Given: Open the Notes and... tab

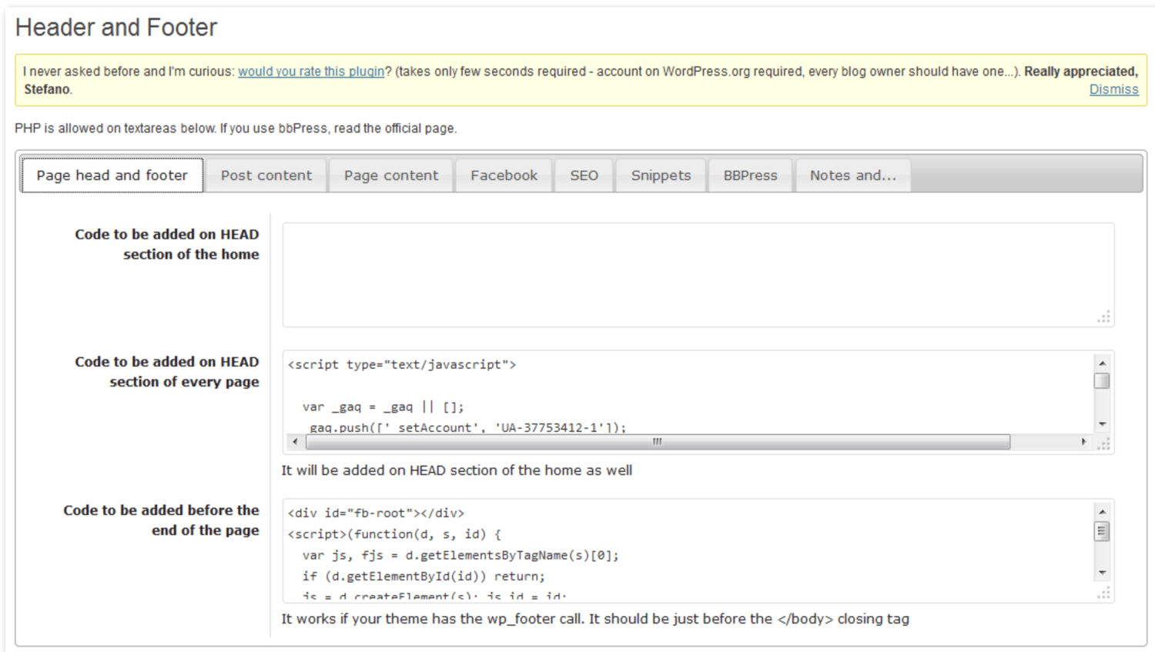Looking at the screenshot, I should (x=852, y=176).
